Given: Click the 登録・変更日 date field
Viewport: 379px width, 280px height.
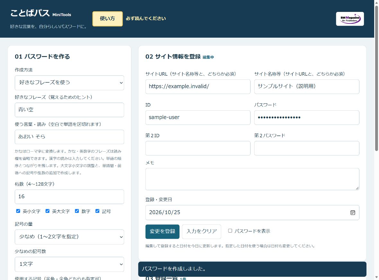Looking at the screenshot, I should coord(252,212).
